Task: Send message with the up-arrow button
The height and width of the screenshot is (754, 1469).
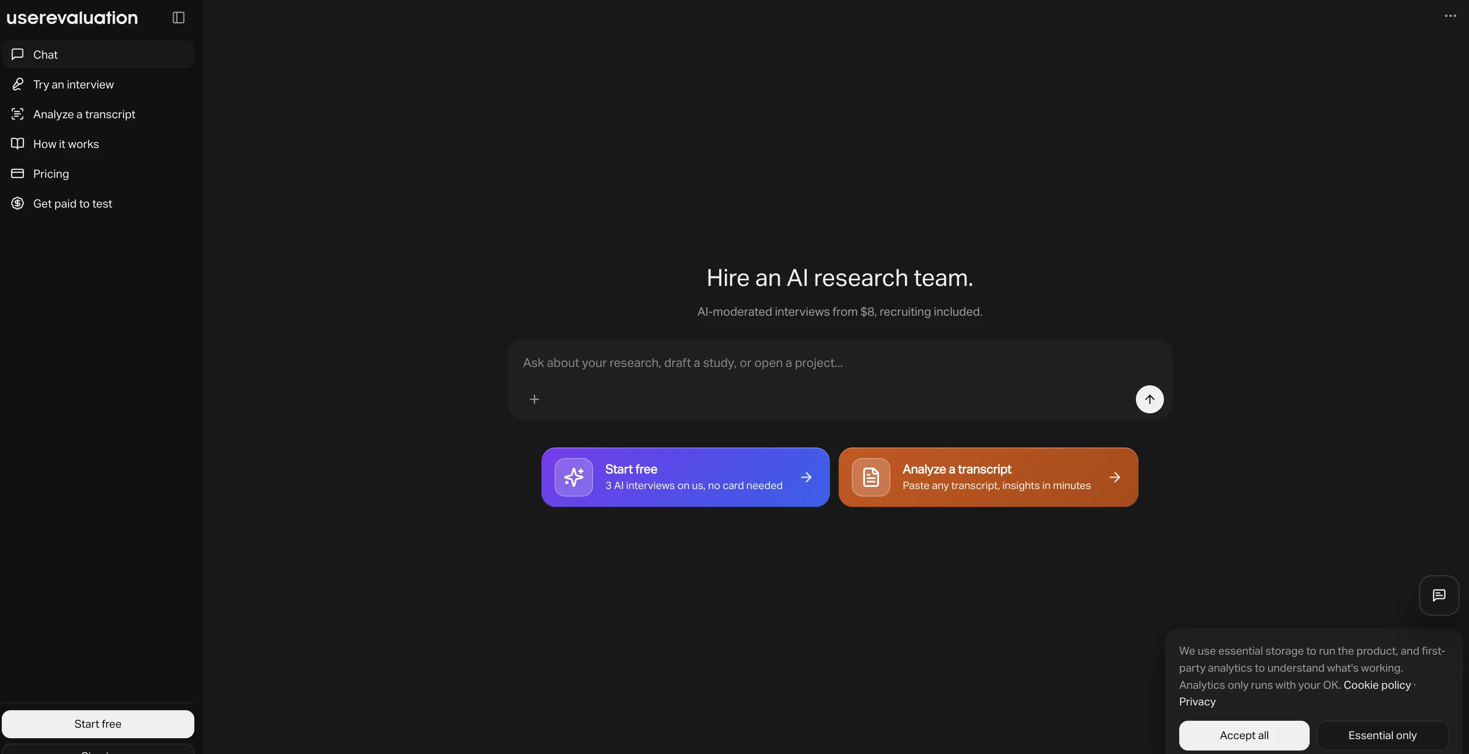Action: click(1149, 399)
